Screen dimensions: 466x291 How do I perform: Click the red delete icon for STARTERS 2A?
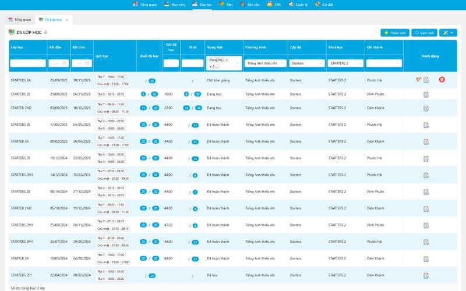click(x=442, y=79)
